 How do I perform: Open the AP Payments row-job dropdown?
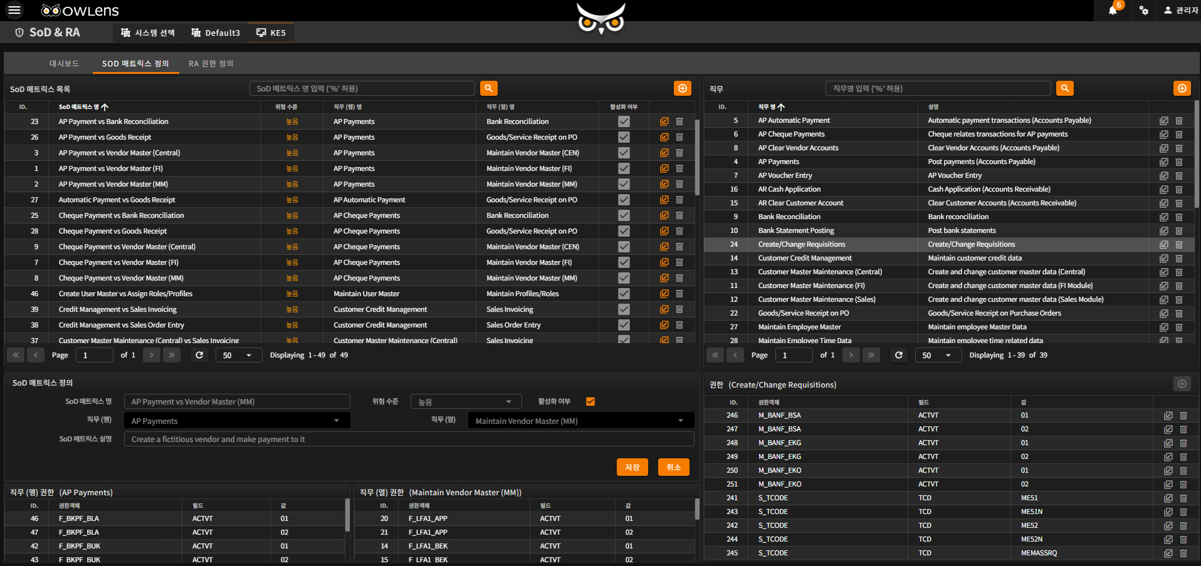(x=237, y=421)
